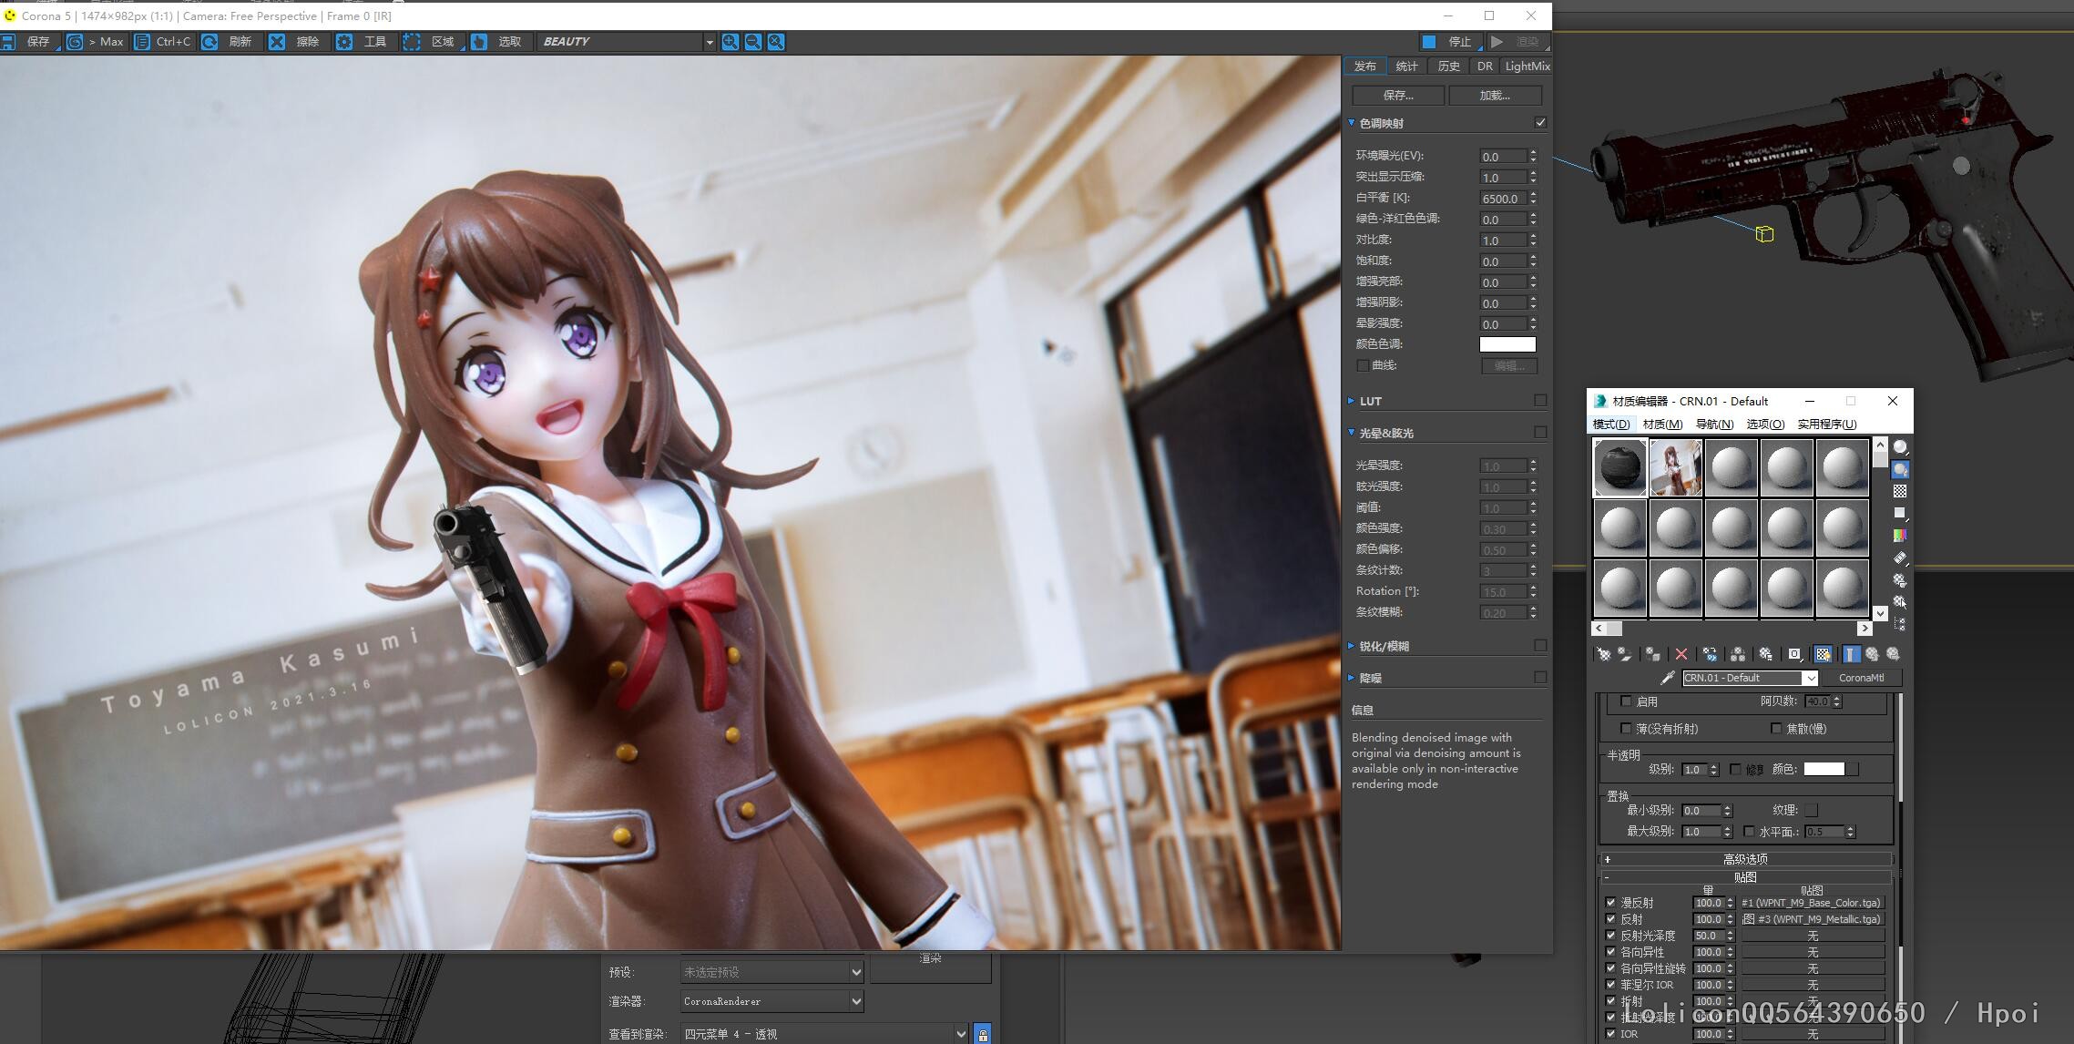Click the 颜色色调 white color swatch
2074x1044 pixels.
pyautogui.click(x=1507, y=344)
